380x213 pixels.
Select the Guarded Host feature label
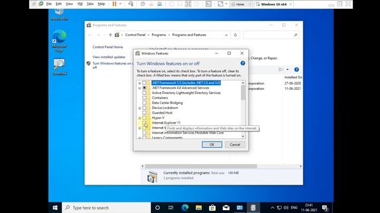pyautogui.click(x=162, y=113)
